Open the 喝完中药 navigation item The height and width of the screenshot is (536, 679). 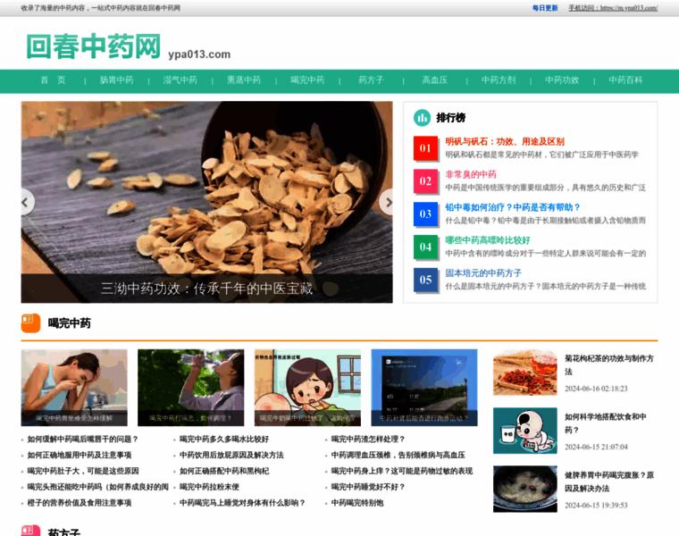(x=307, y=80)
